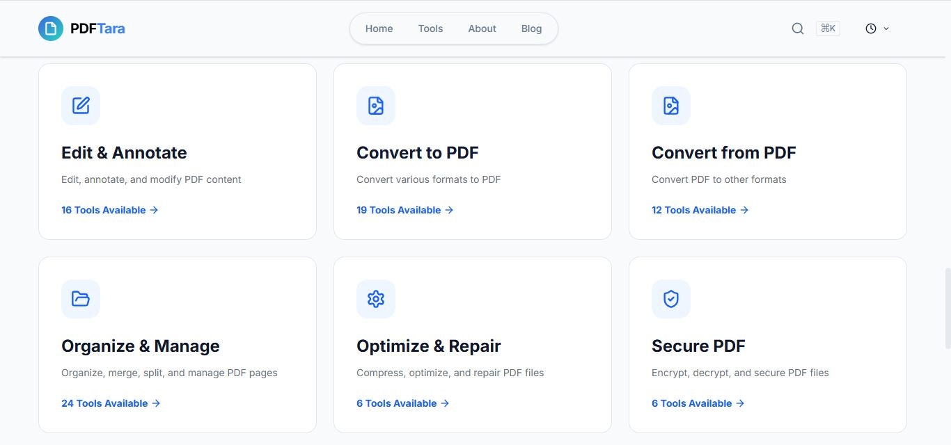Expand the dropdown next to the clock icon
The width and height of the screenshot is (951, 445).
click(886, 29)
